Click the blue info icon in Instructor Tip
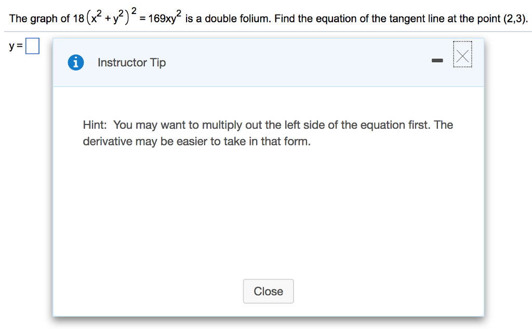 (x=76, y=62)
